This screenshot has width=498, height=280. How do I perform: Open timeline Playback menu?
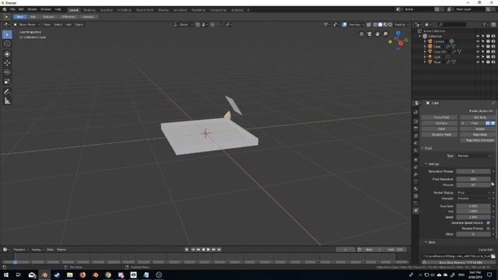click(x=21, y=250)
